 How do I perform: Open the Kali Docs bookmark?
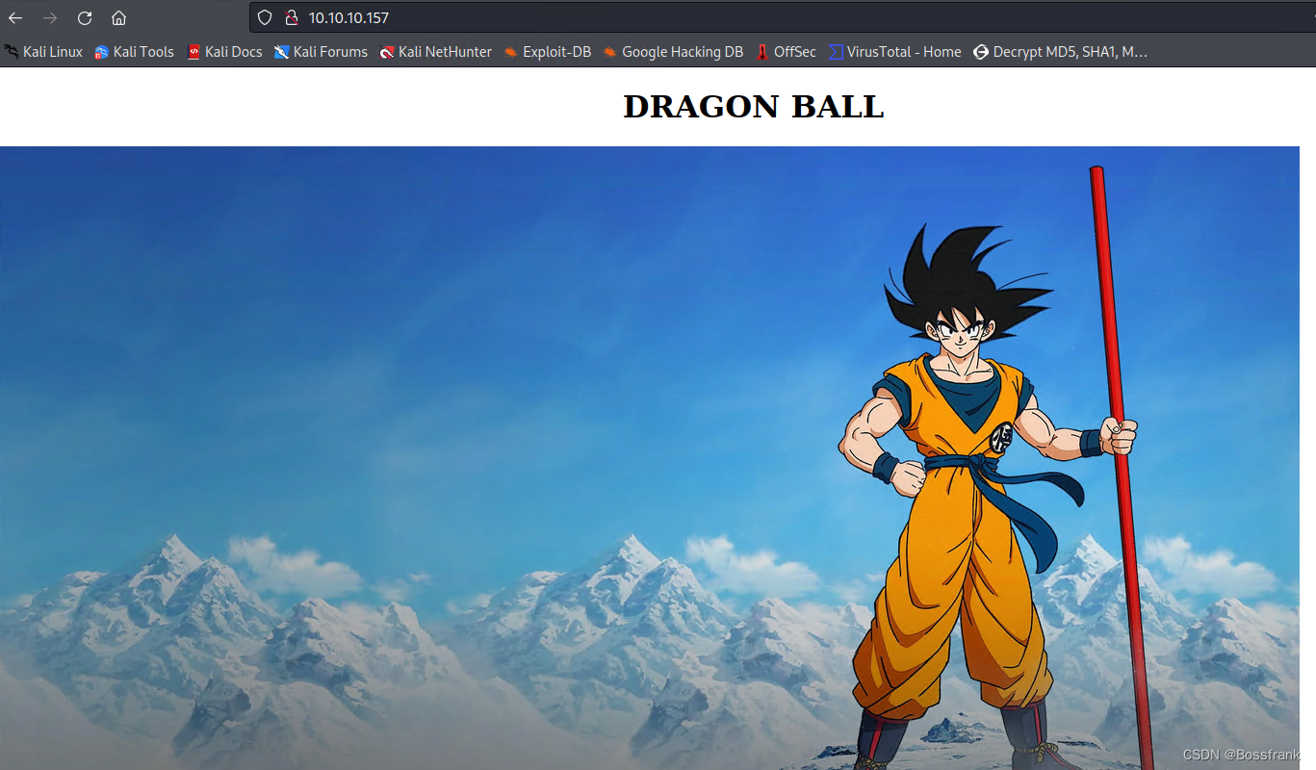tap(224, 52)
